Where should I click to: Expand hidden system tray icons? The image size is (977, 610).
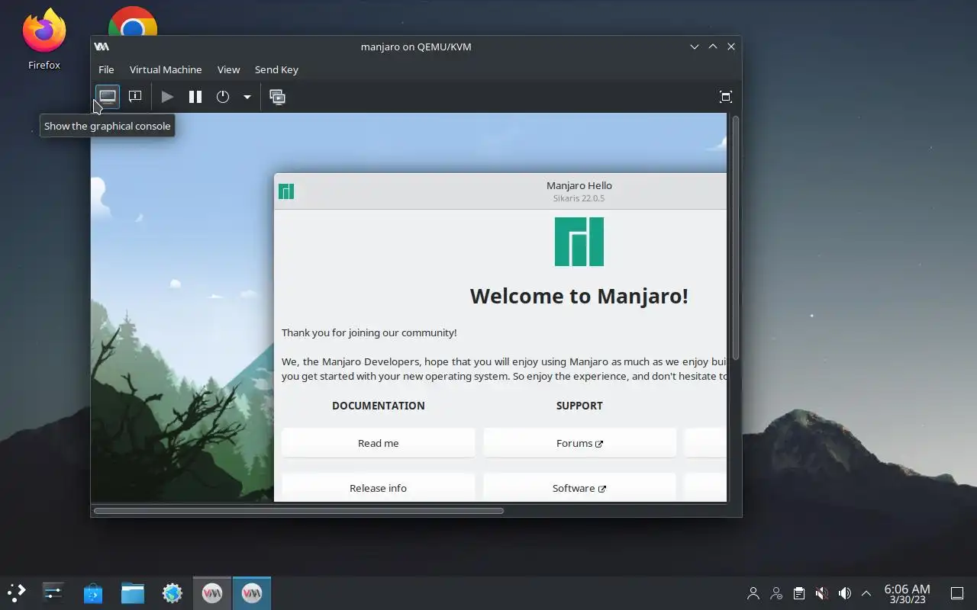866,593
